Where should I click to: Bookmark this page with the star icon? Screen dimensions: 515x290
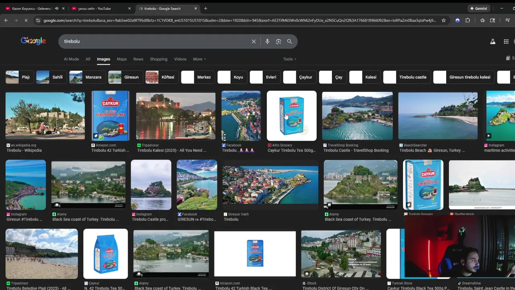click(x=443, y=20)
